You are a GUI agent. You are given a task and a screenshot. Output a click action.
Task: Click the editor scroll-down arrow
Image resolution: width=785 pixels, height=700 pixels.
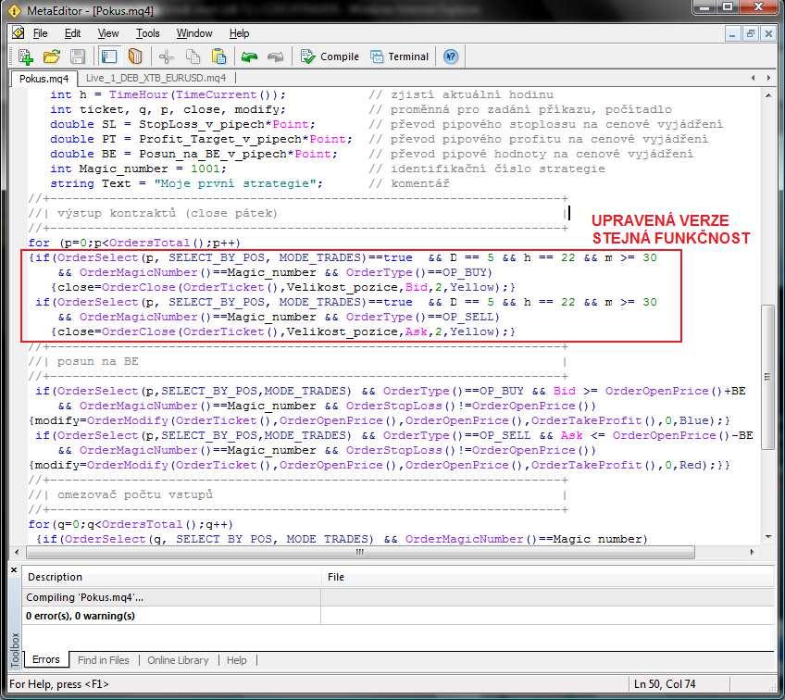pyautogui.click(x=768, y=537)
